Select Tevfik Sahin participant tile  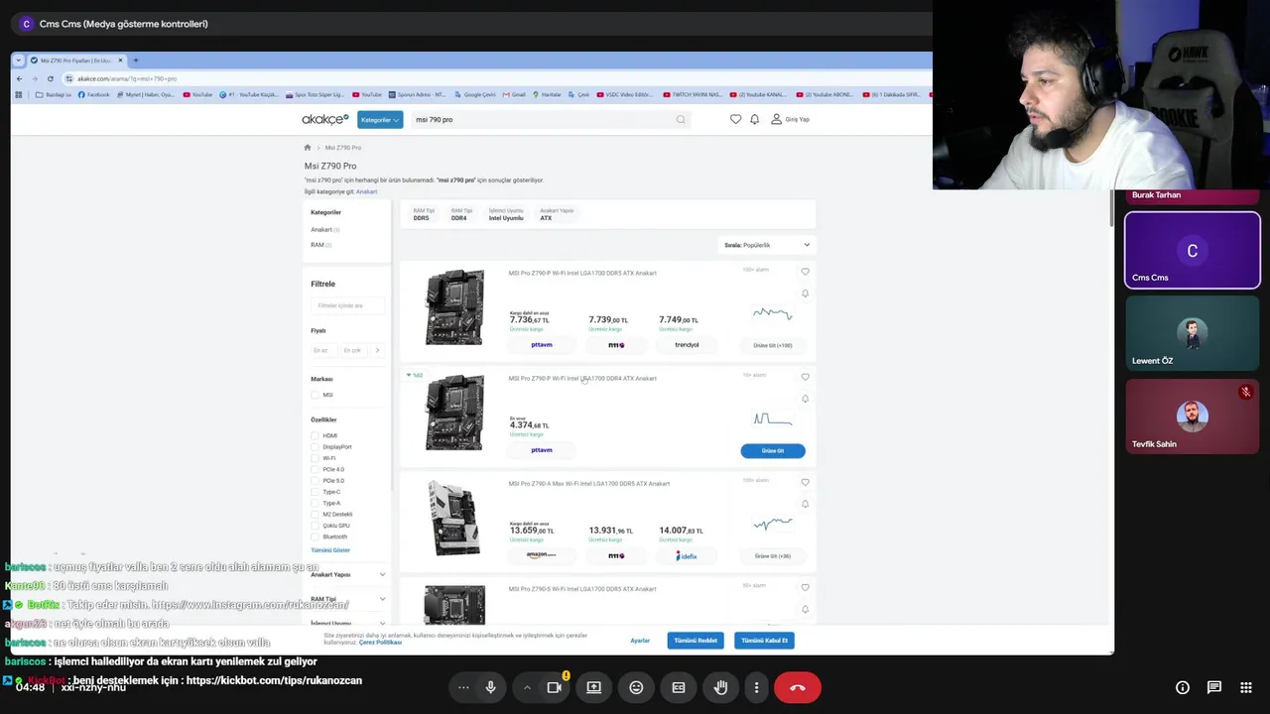point(1192,416)
